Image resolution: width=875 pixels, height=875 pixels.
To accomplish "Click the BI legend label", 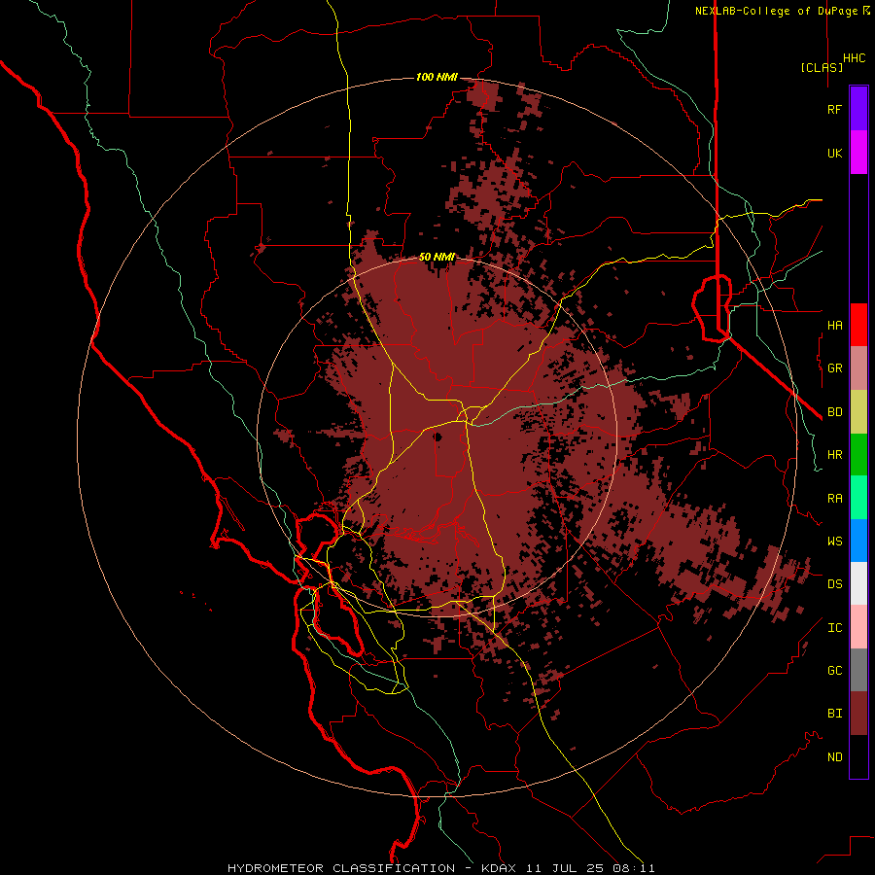I will click(834, 714).
